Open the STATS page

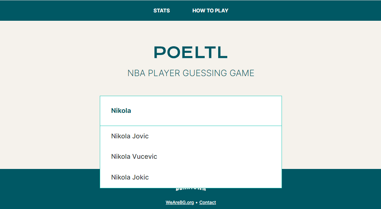pos(162,11)
